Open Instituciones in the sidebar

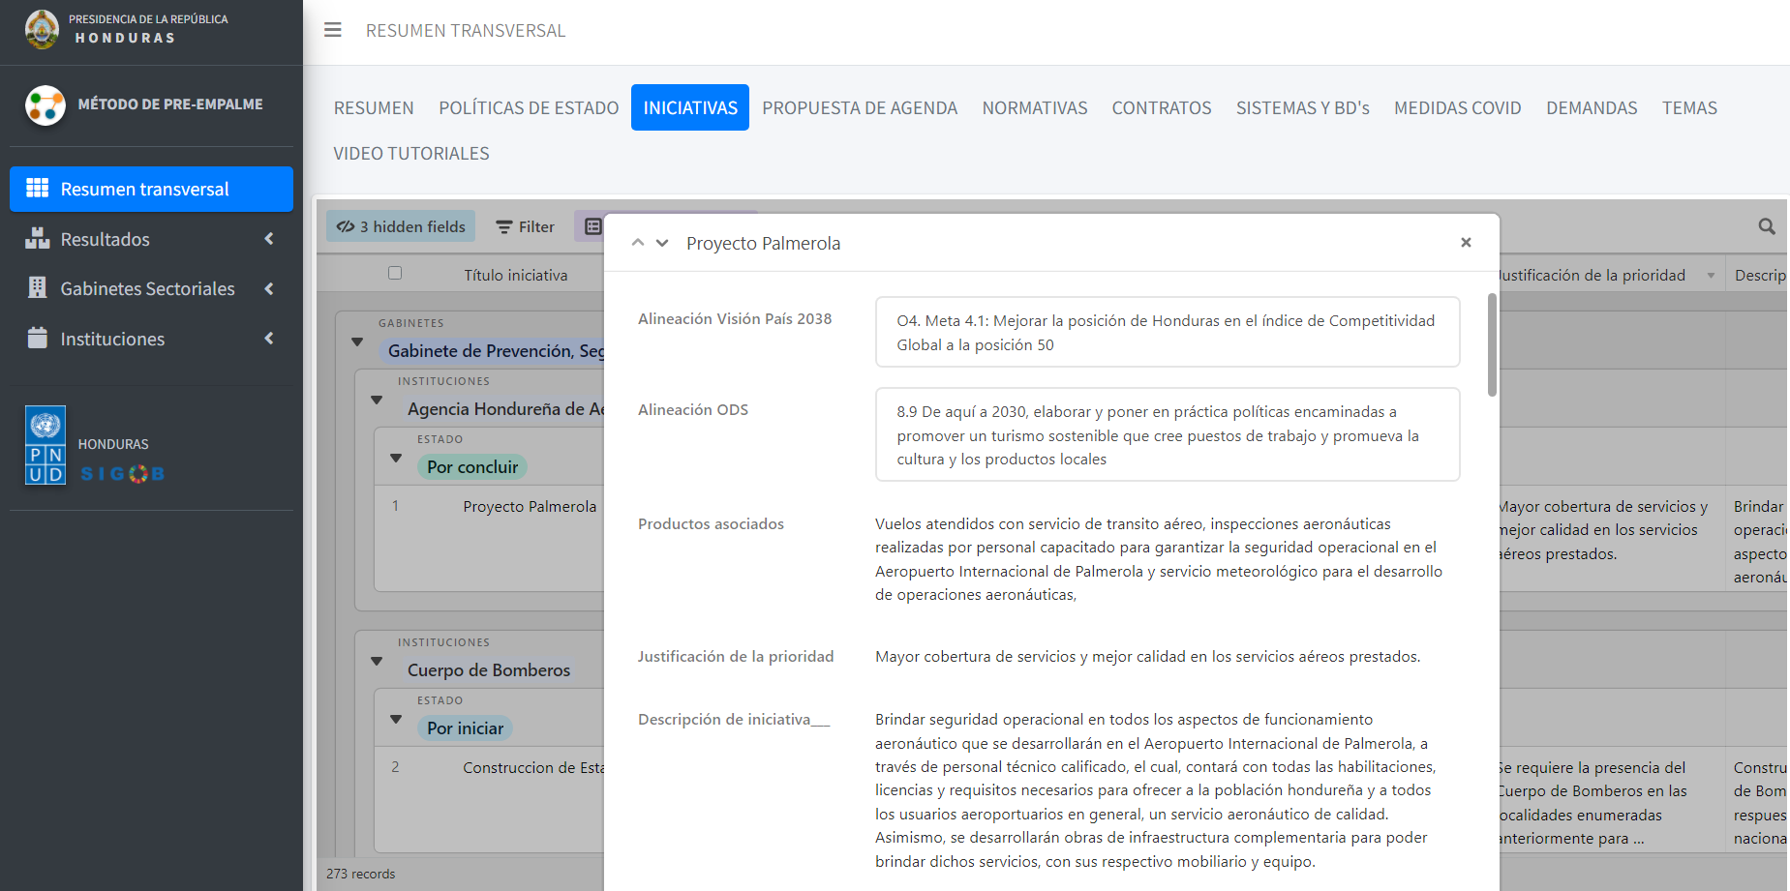click(151, 339)
